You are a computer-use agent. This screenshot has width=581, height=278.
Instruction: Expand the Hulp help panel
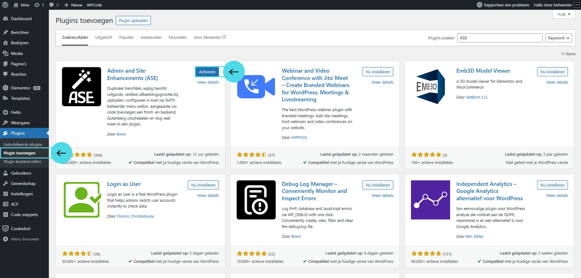tap(564, 14)
